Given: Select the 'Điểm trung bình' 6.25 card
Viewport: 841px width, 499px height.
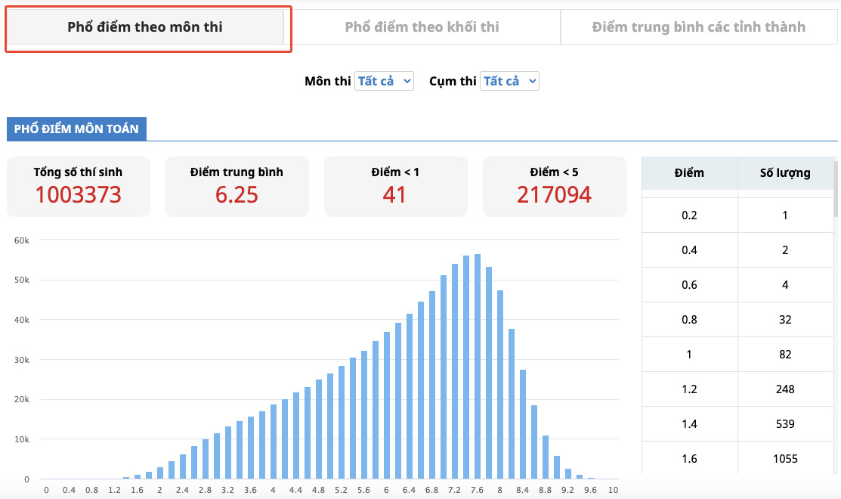Looking at the screenshot, I should coord(237,186).
